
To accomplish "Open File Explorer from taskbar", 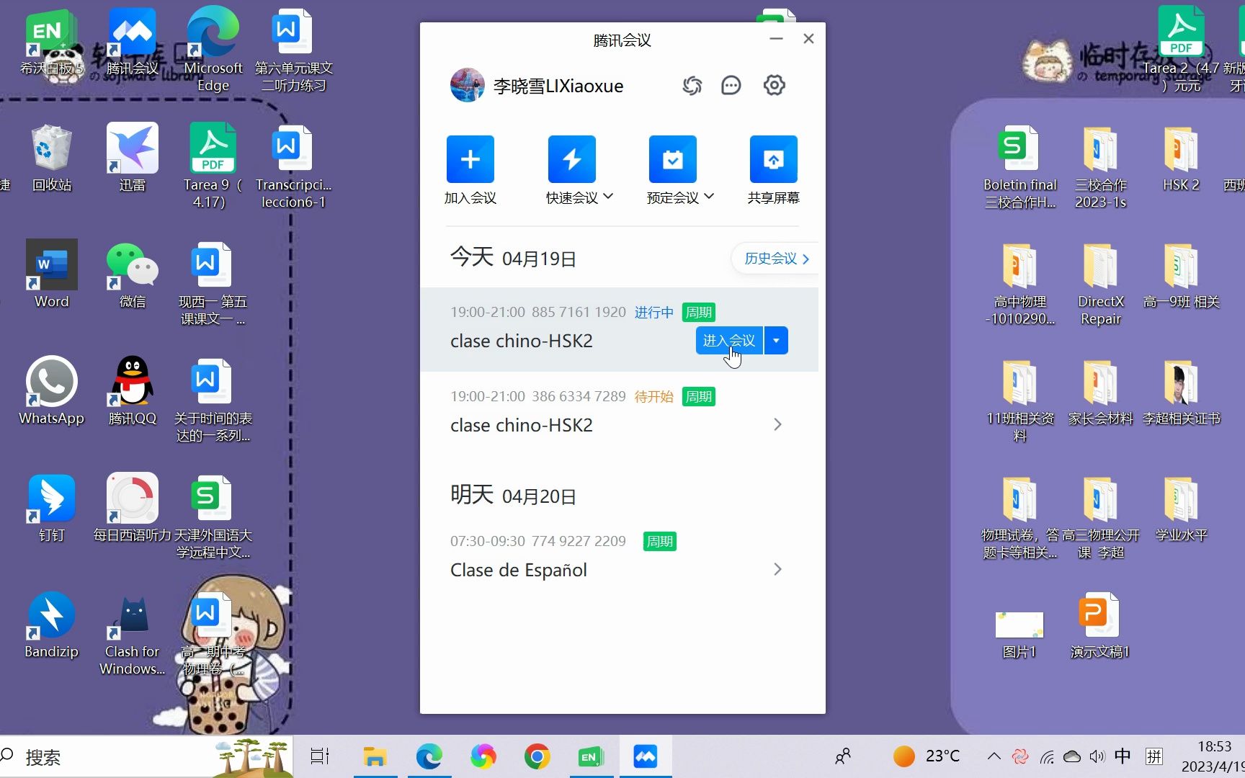I will [x=375, y=756].
